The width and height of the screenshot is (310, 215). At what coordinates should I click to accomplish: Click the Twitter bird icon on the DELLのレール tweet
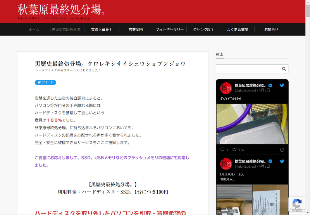[x=282, y=161]
